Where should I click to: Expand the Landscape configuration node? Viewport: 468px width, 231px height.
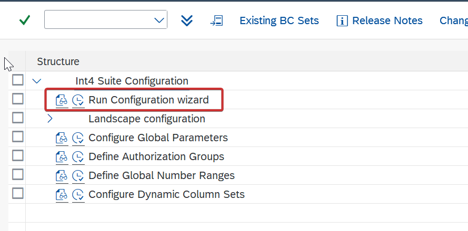50,119
